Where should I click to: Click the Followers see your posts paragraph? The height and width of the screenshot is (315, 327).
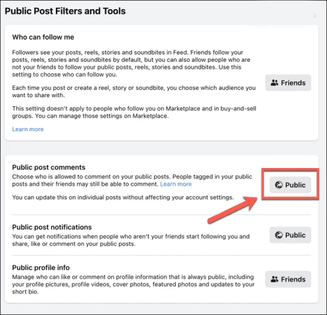(131, 64)
